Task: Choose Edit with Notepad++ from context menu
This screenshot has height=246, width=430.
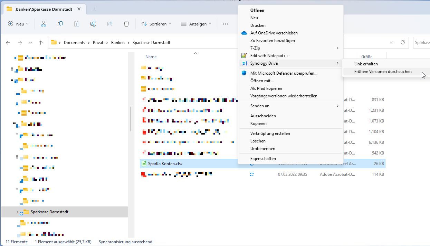Action: (x=269, y=56)
